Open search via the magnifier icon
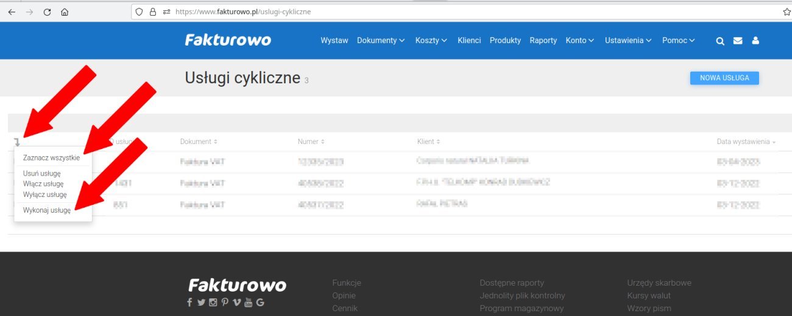Image resolution: width=792 pixels, height=316 pixels. point(720,41)
